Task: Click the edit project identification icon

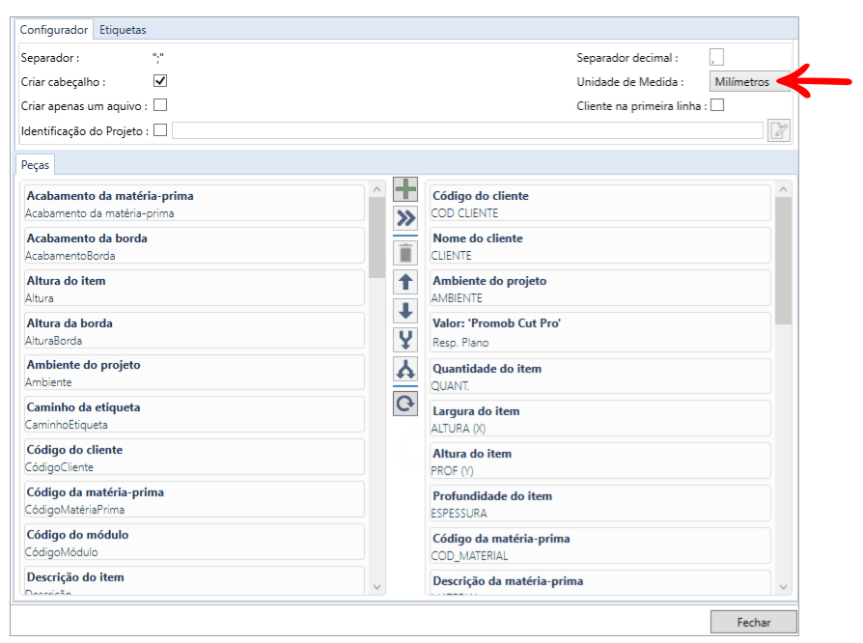Action: 779,130
